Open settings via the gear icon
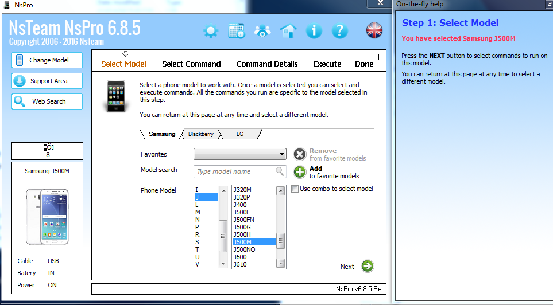 pyautogui.click(x=211, y=31)
